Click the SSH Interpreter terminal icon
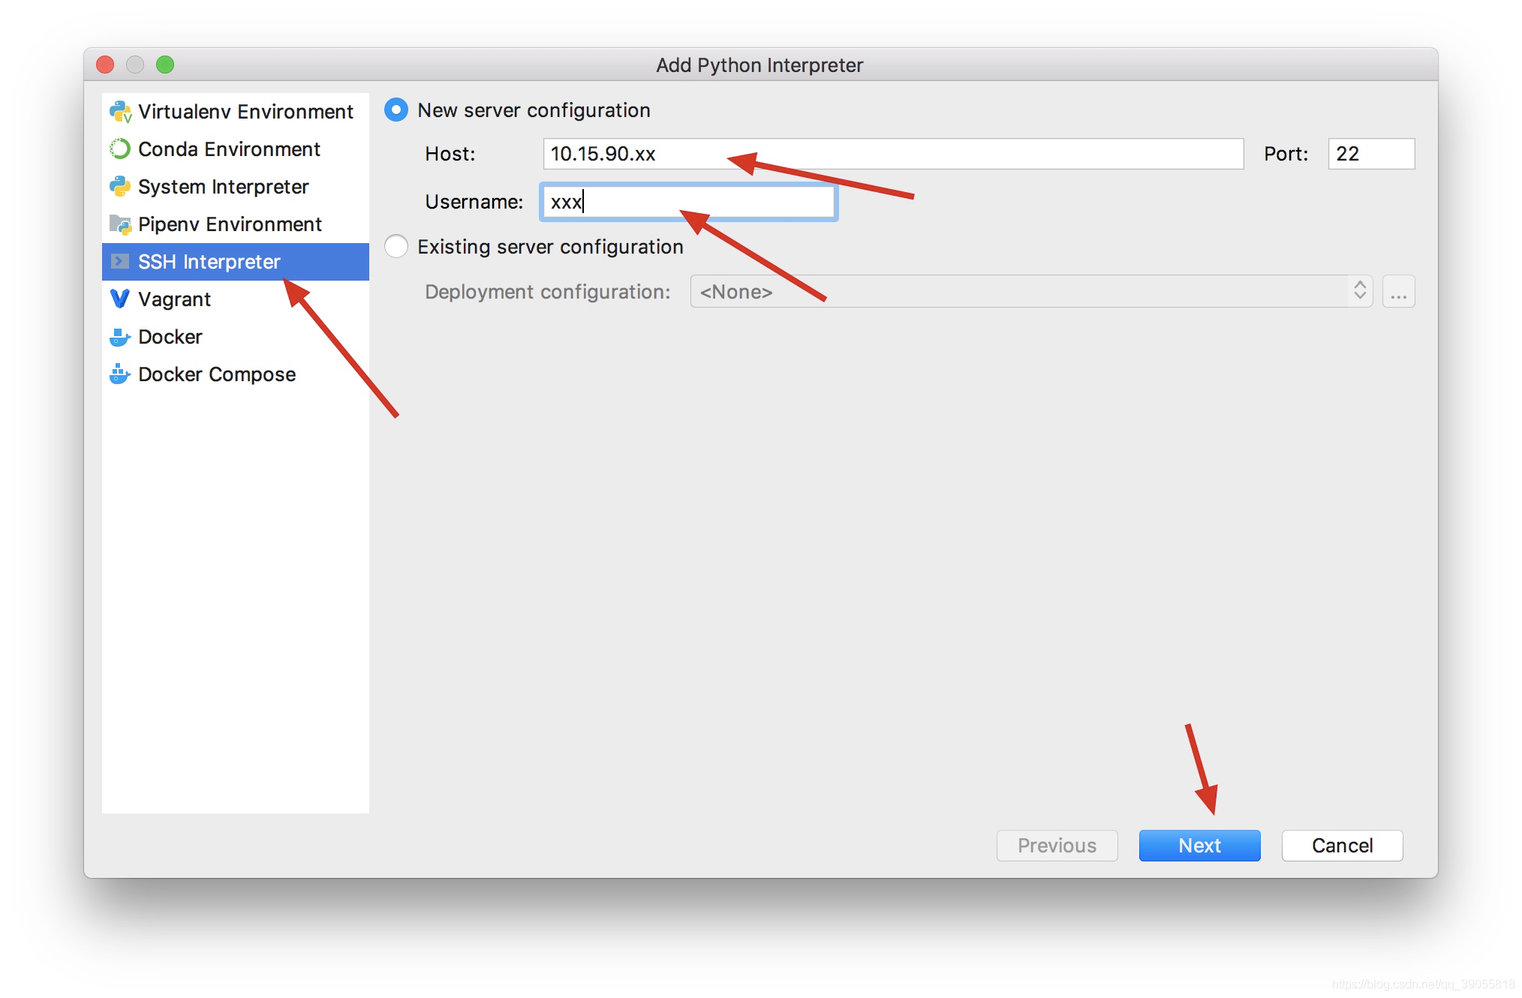The width and height of the screenshot is (1522, 998). [120, 262]
